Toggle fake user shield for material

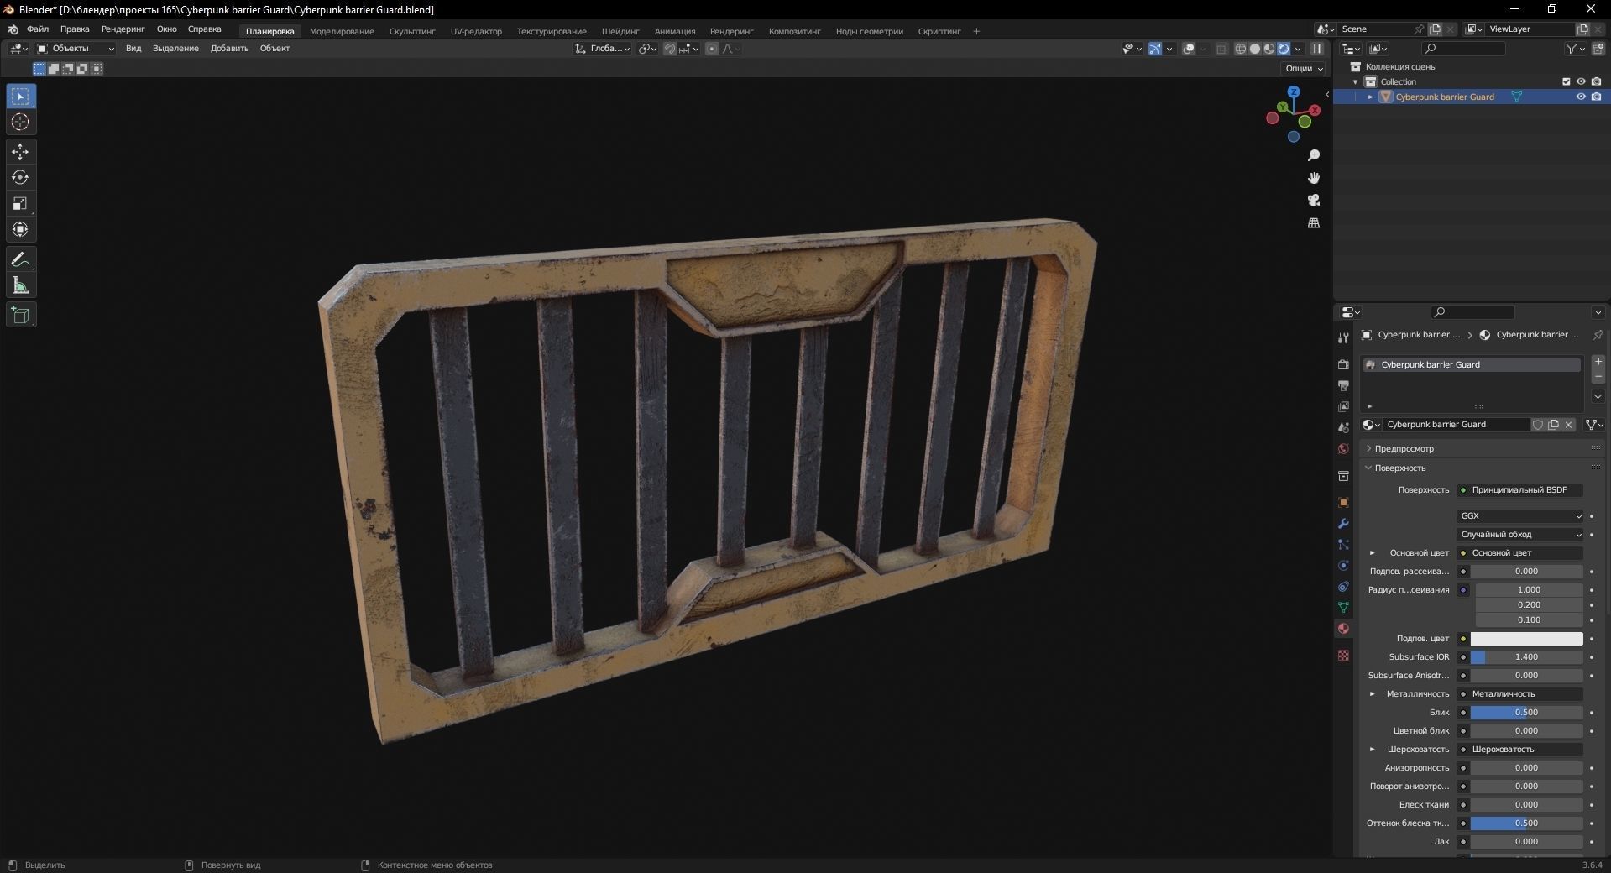(1538, 425)
